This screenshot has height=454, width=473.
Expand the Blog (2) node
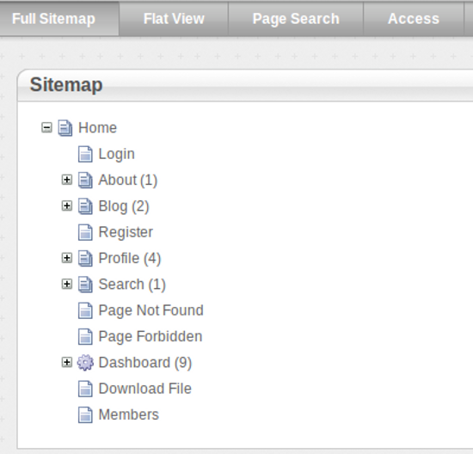(x=67, y=206)
